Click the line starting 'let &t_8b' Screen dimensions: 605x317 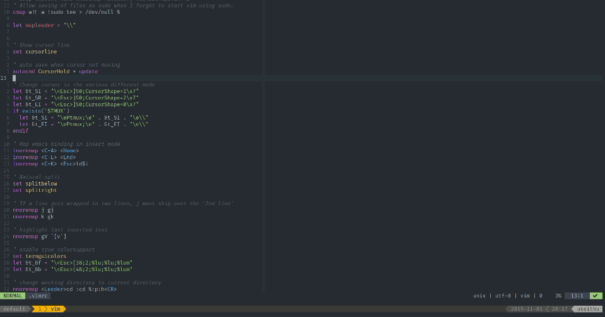point(73,269)
